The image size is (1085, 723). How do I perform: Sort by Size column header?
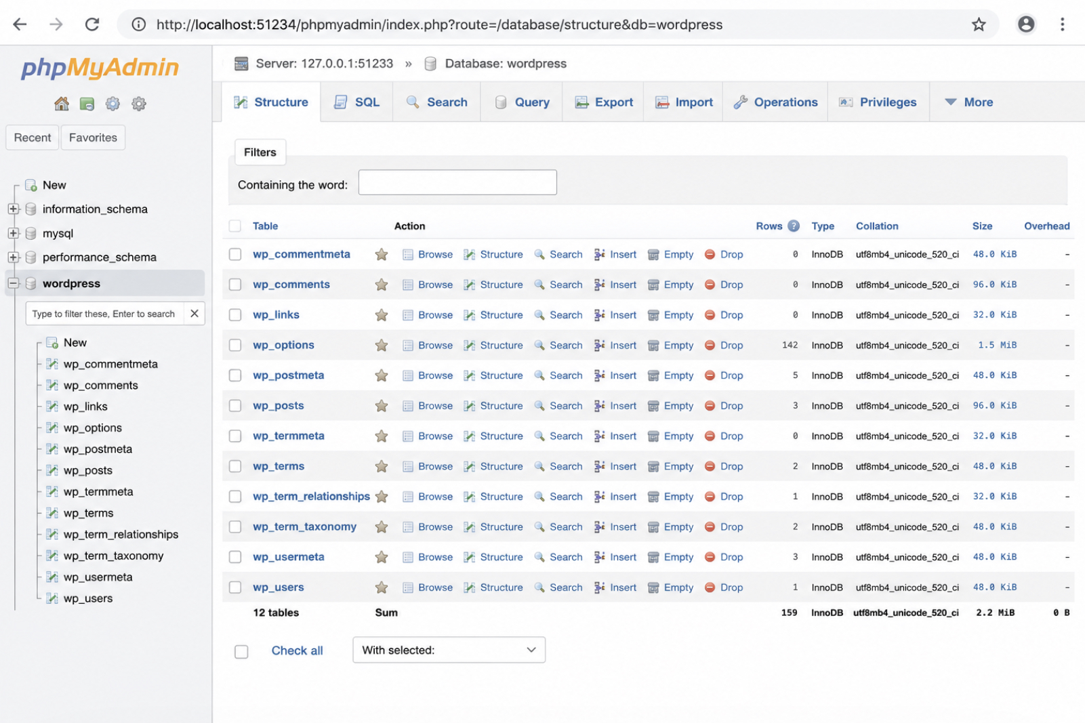[x=982, y=226]
